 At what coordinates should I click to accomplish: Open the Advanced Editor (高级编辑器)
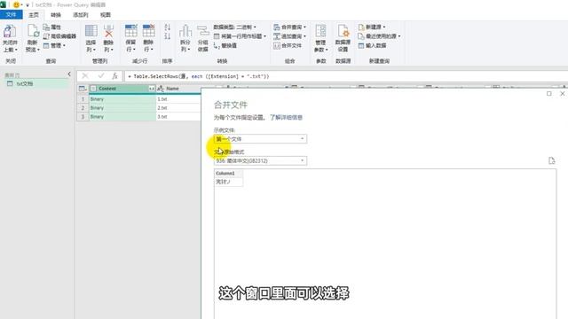59,36
